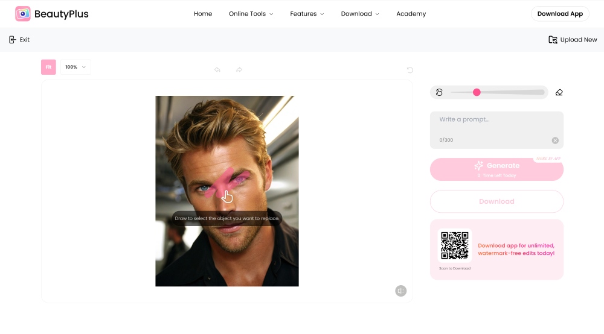Go to the Home page
The image size is (604, 334).
[x=203, y=14]
